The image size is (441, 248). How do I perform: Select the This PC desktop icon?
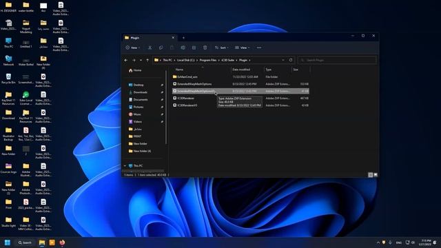(8, 43)
